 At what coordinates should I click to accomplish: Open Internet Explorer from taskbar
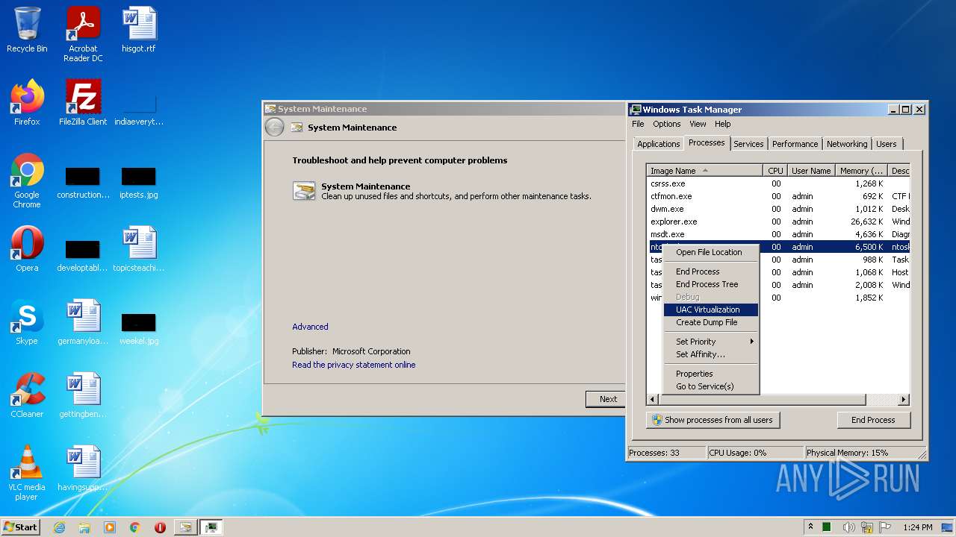(59, 527)
